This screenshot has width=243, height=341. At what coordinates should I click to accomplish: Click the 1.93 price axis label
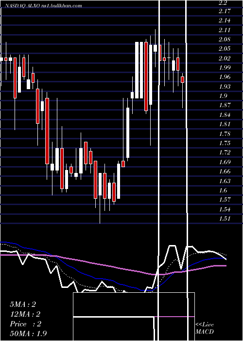pyautogui.click(x=225, y=87)
